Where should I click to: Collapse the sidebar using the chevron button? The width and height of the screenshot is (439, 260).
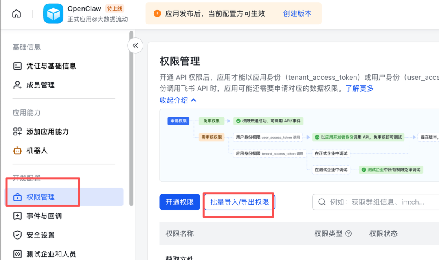(135, 46)
